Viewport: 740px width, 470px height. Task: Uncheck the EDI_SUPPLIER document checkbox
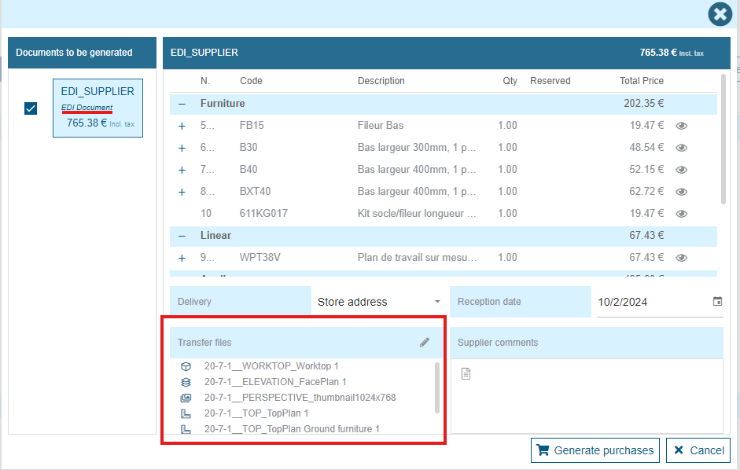31,108
